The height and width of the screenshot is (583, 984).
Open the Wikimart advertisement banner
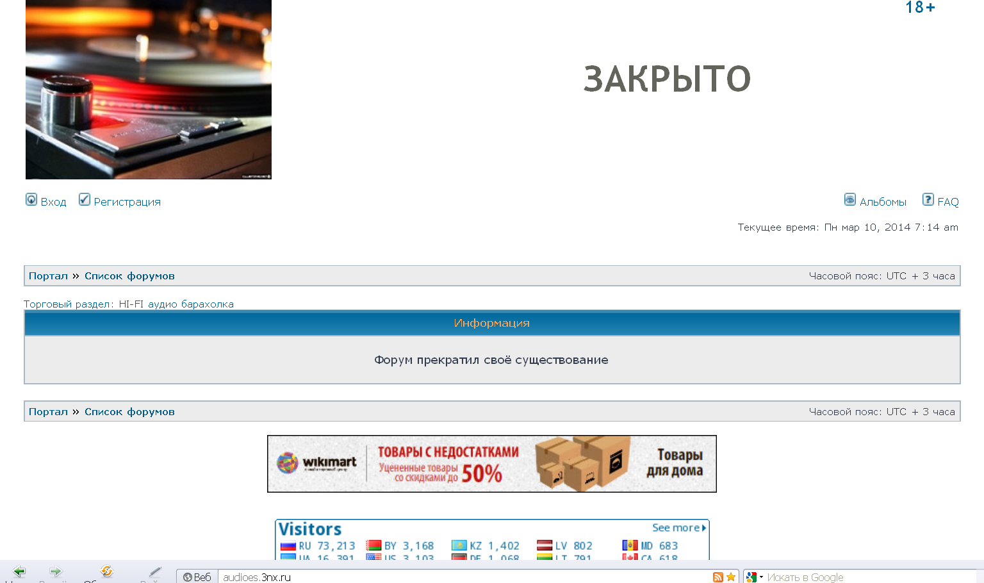coord(492,464)
